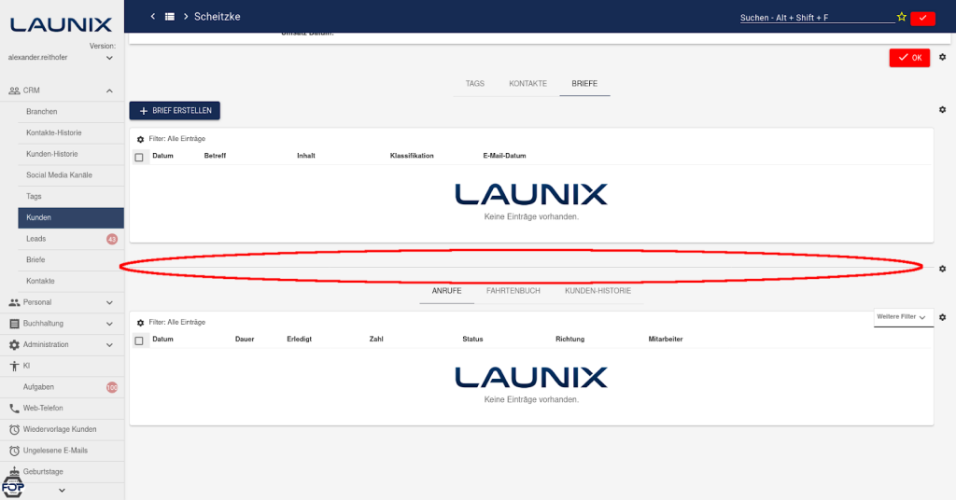Collapse the CRM section chevron
This screenshot has width=956, height=500.
109,90
